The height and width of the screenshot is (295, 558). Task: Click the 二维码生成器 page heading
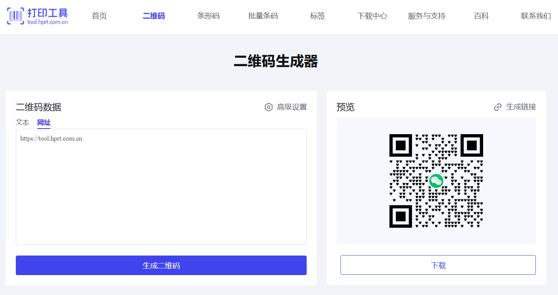[x=276, y=61]
